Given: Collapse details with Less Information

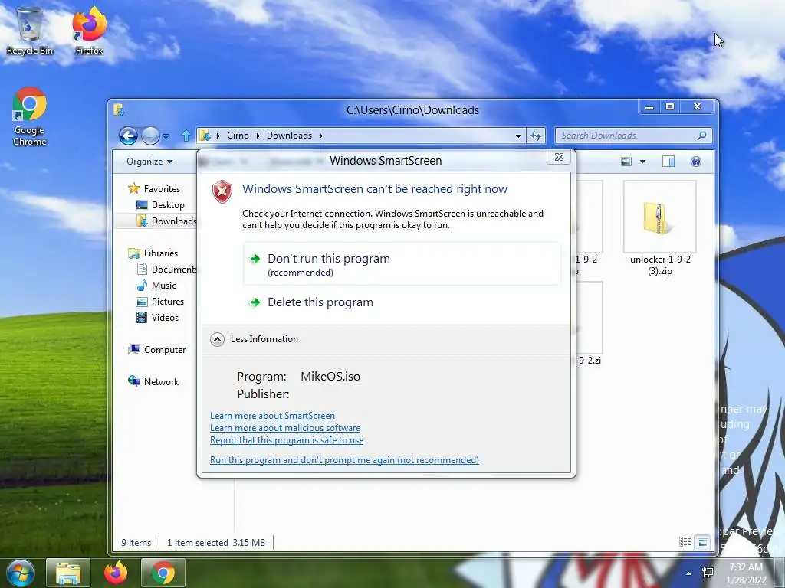Looking at the screenshot, I should click(255, 339).
